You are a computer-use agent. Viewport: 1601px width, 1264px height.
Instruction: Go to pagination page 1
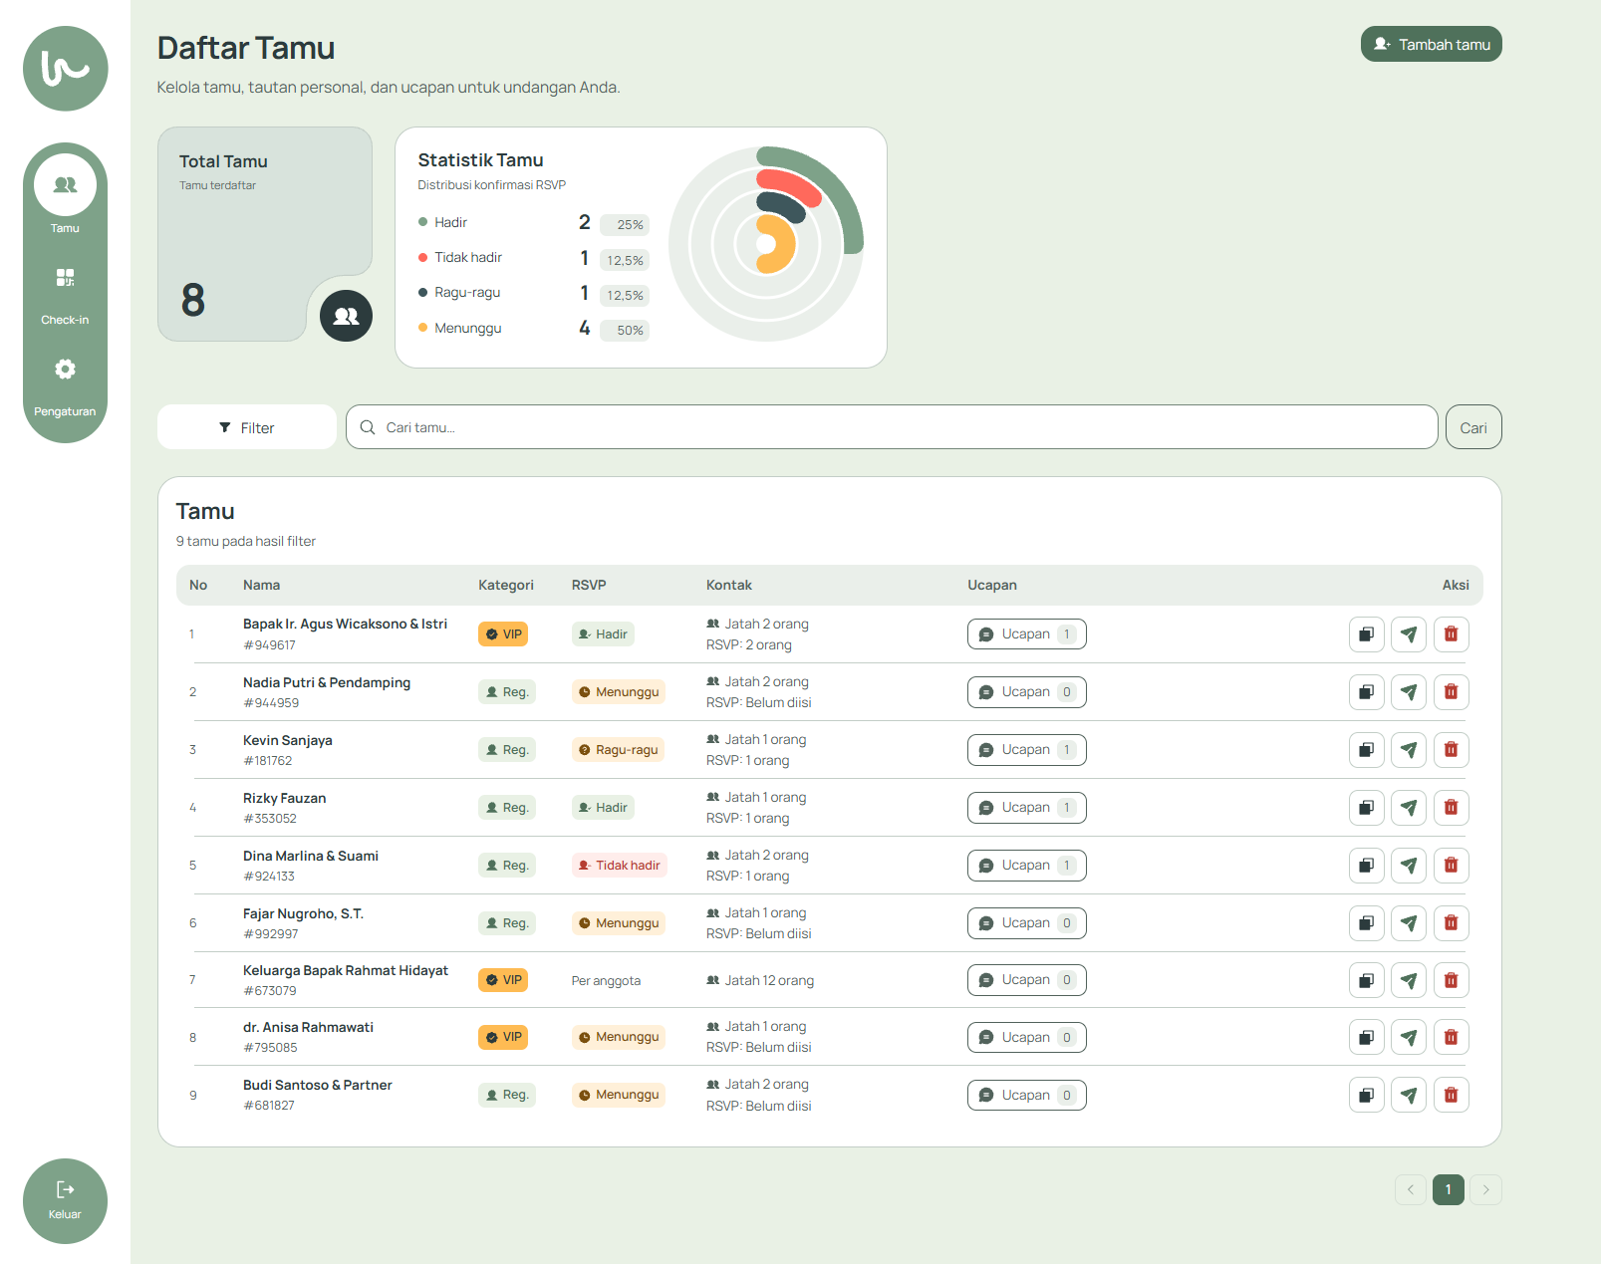click(x=1448, y=1189)
